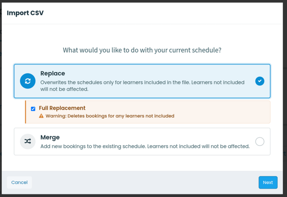Click the dark backdrop strip above the dialog
This screenshot has width=287, height=197.
pos(143,1)
